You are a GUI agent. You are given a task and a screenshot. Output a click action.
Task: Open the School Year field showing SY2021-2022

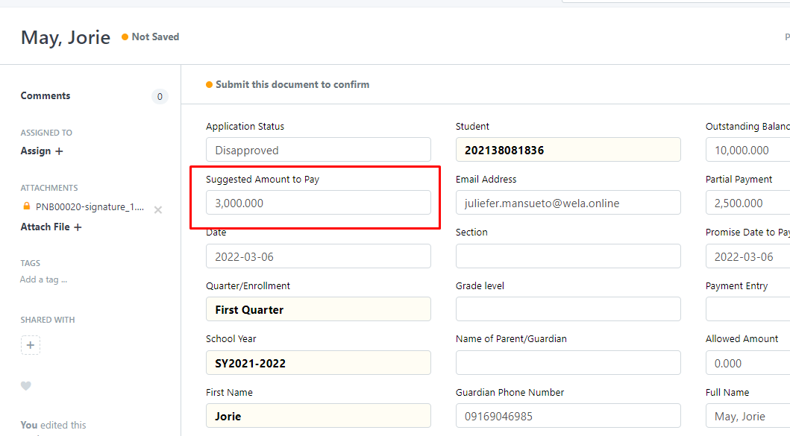[319, 362]
